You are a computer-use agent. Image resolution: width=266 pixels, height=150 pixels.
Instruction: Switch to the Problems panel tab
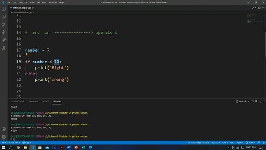point(34,102)
